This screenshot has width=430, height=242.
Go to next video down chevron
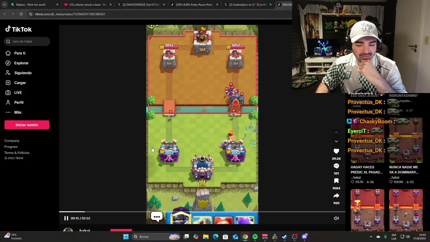(336, 141)
